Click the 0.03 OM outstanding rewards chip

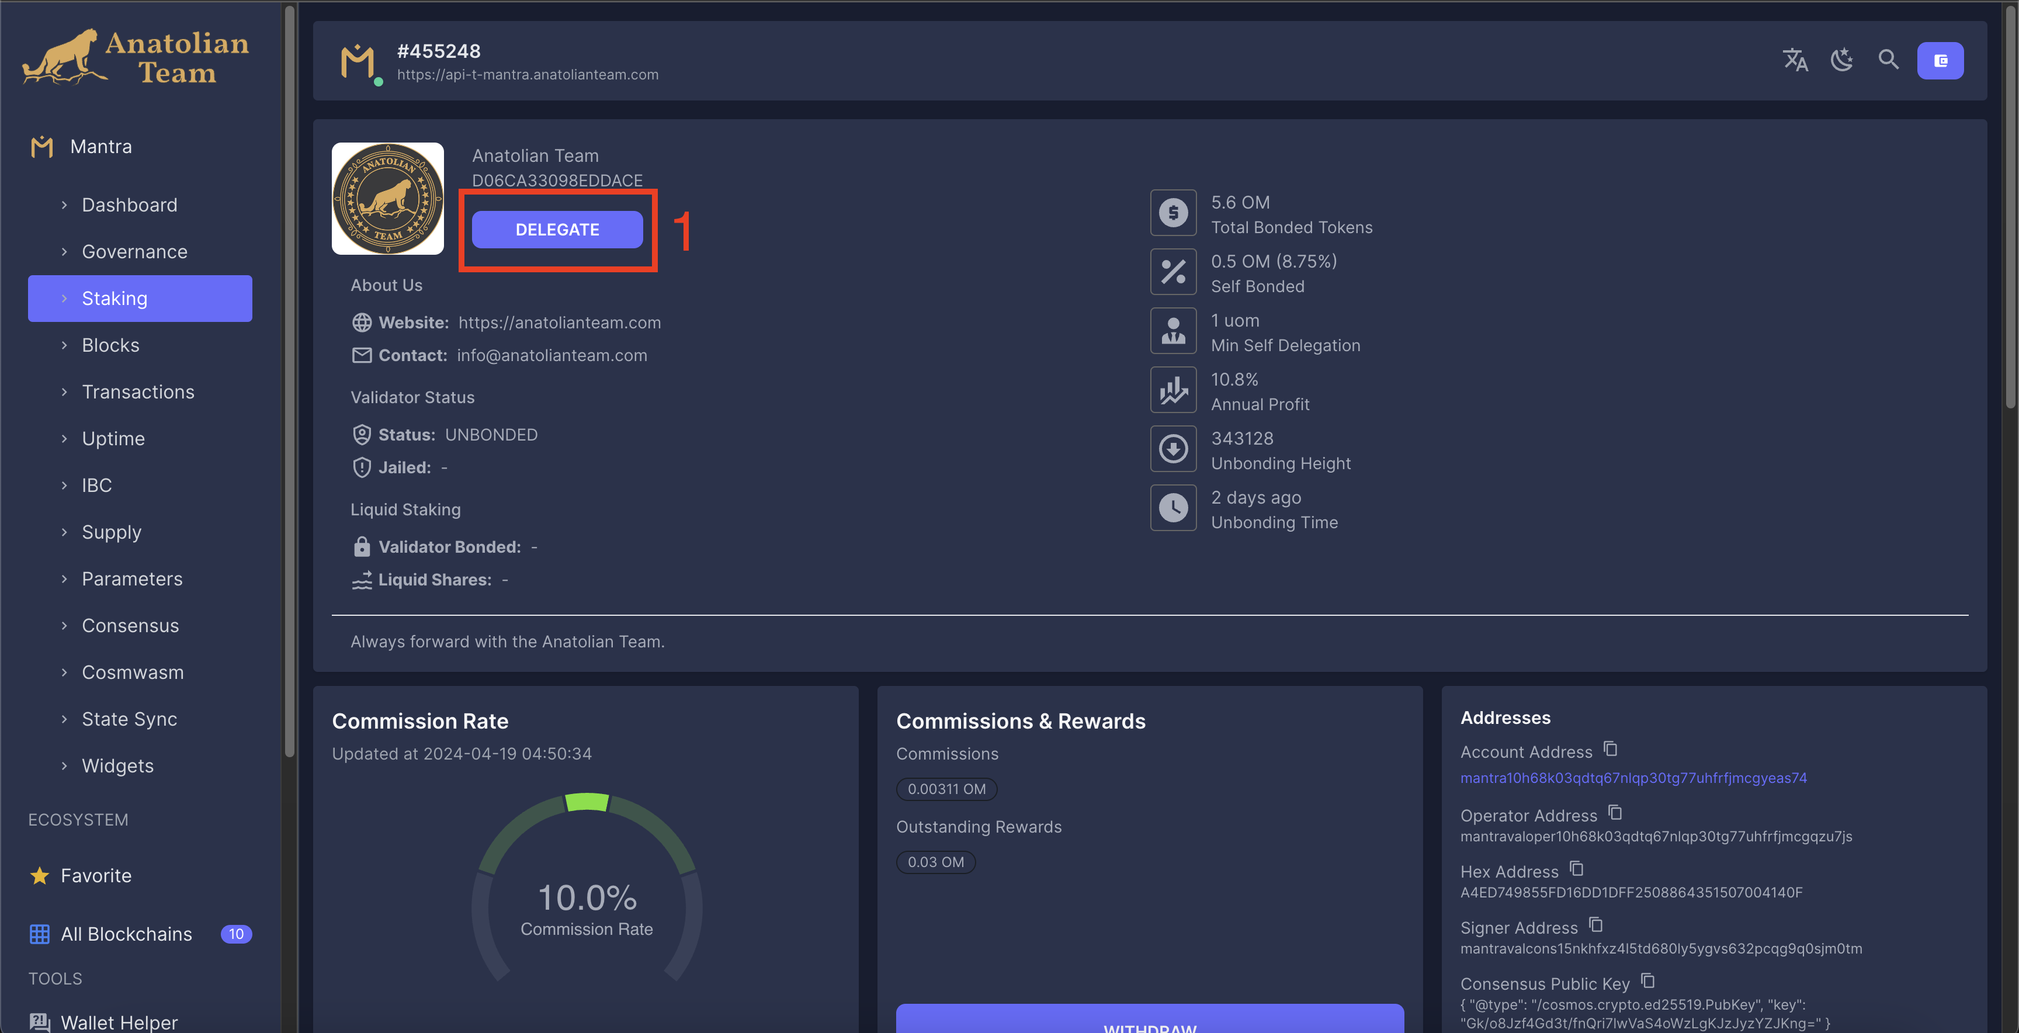(x=936, y=862)
